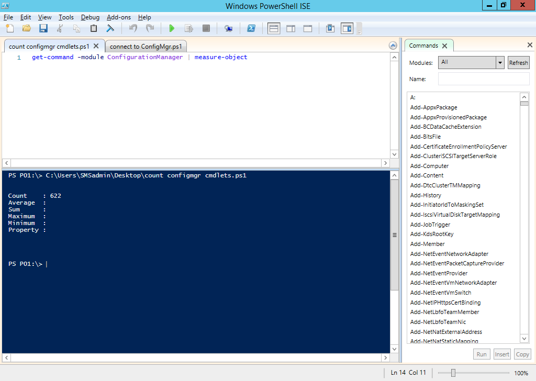The width and height of the screenshot is (536, 381).
Task: Collapse the script pane with the round chevron
Action: [393, 46]
